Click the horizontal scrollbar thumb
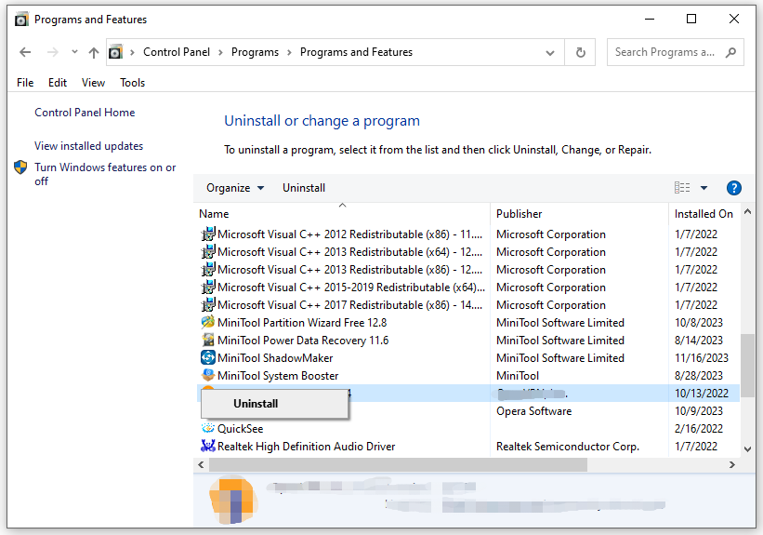This screenshot has width=763, height=535. click(398, 465)
